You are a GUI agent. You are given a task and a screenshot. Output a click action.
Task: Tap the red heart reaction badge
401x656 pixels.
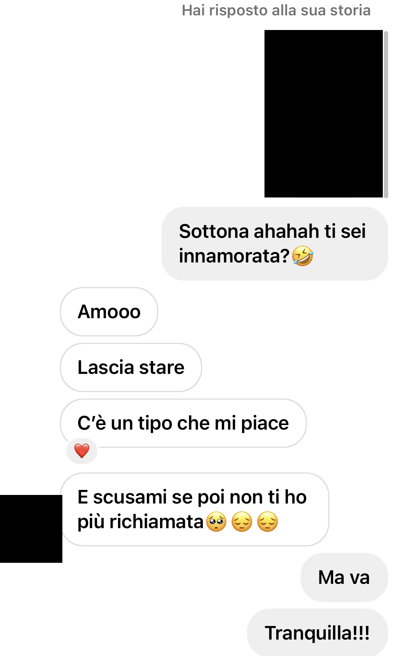(82, 451)
